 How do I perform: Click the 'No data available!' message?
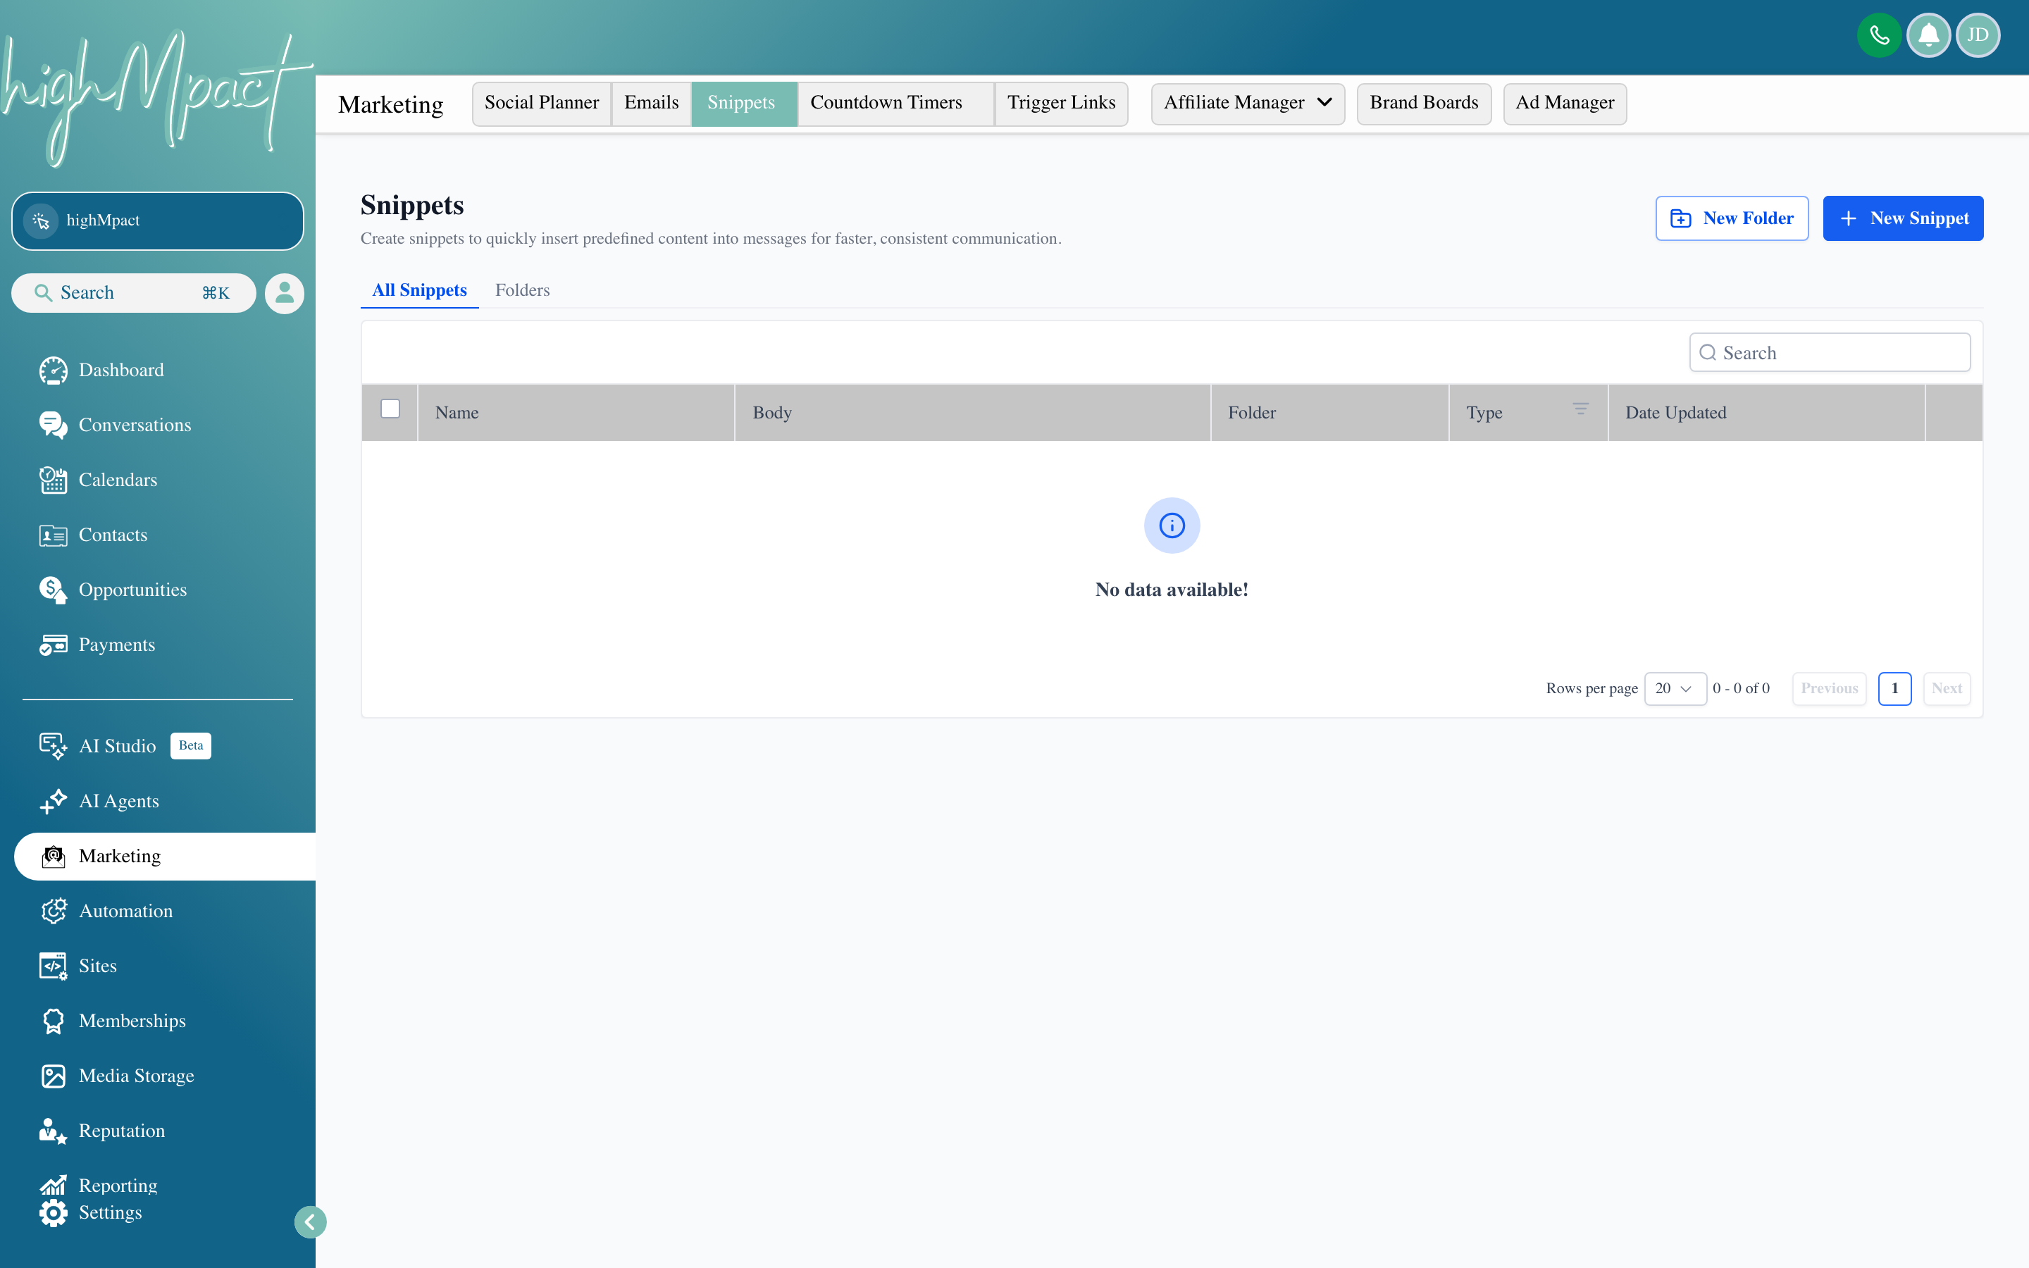1172,590
